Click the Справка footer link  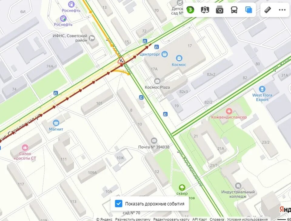[x=217, y=219]
